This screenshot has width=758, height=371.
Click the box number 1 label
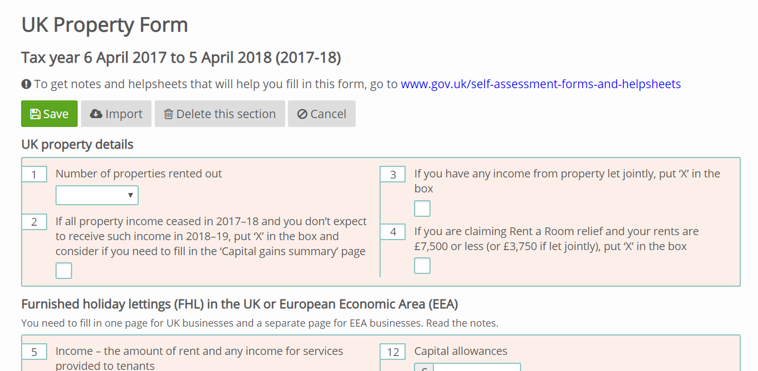34,175
